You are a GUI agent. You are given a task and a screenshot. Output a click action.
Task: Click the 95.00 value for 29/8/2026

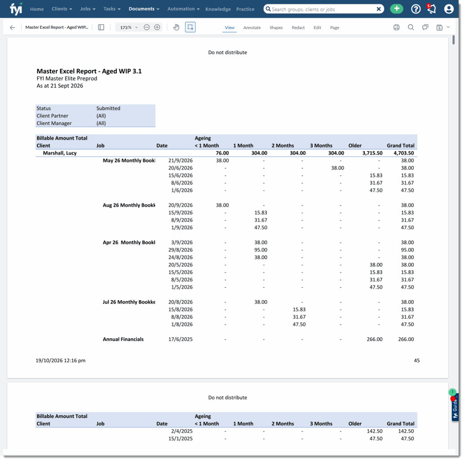pos(261,250)
